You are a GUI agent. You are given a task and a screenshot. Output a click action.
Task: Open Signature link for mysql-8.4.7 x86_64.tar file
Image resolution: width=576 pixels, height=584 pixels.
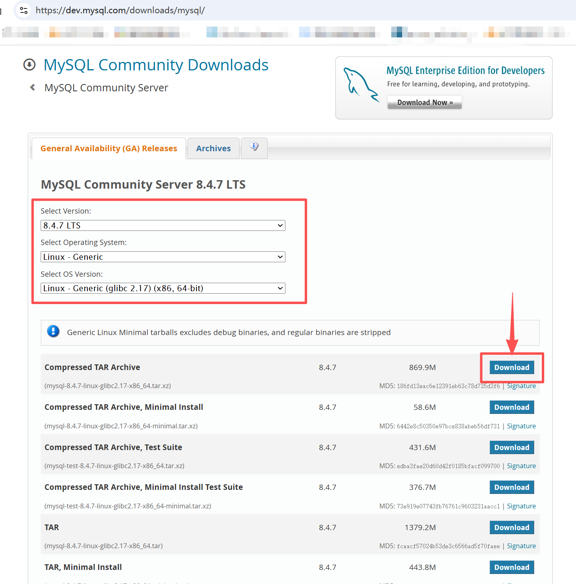(x=521, y=546)
